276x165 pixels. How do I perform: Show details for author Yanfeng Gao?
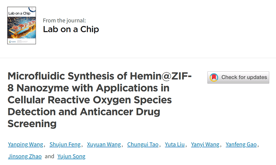[x=241, y=145]
